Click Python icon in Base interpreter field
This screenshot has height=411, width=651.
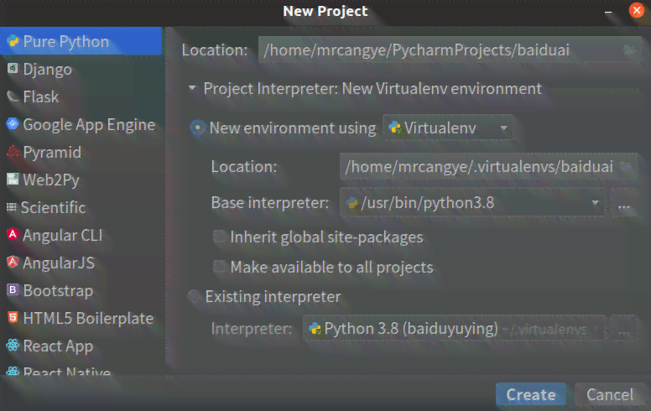click(352, 203)
